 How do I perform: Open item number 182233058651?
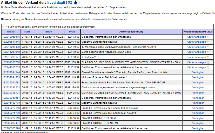tap(11, 98)
